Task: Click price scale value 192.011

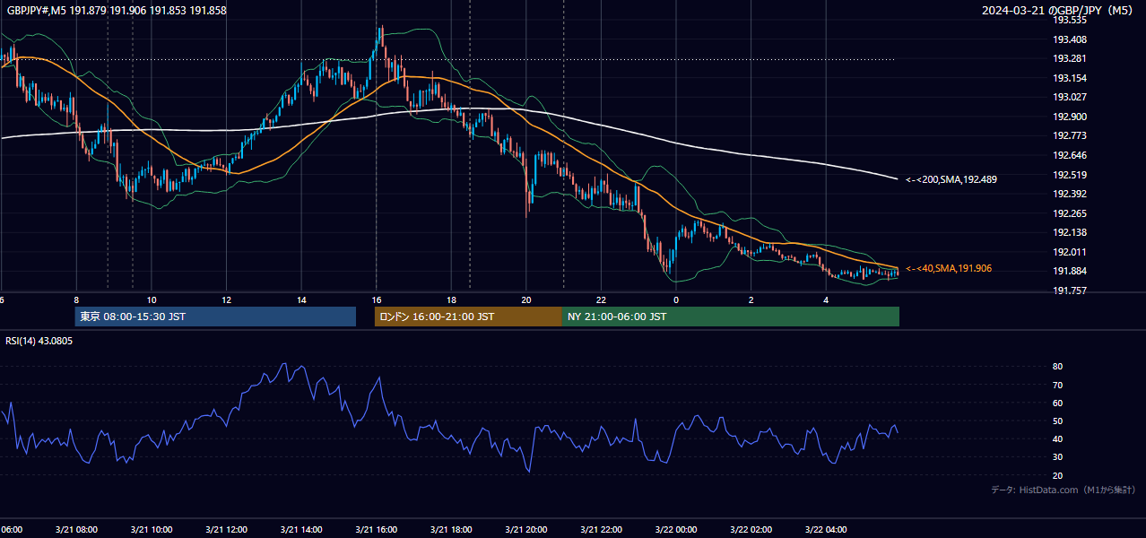Action: (1070, 252)
